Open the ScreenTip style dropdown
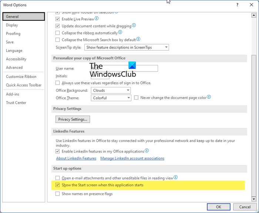 [127, 47]
